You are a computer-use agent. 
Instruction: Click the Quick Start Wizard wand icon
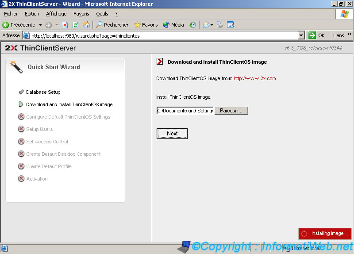[16, 67]
